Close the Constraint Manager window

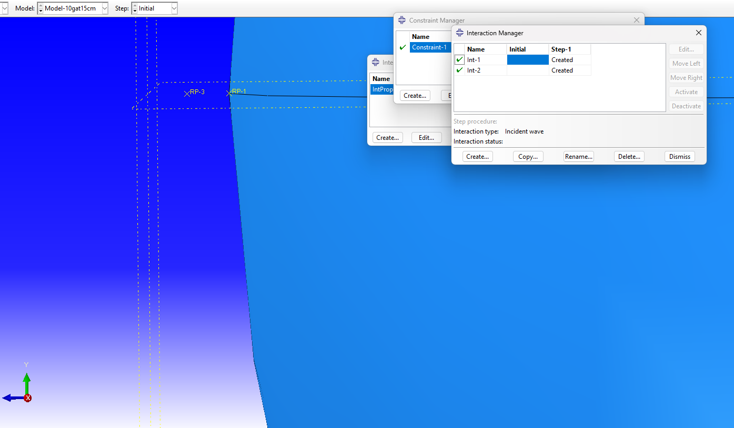coord(637,20)
